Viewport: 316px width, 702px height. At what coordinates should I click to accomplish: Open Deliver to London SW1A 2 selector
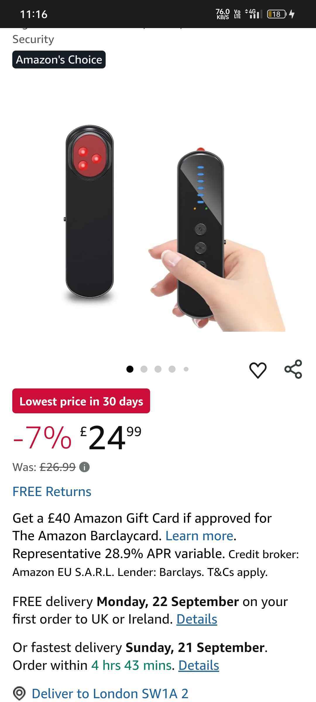(110, 694)
